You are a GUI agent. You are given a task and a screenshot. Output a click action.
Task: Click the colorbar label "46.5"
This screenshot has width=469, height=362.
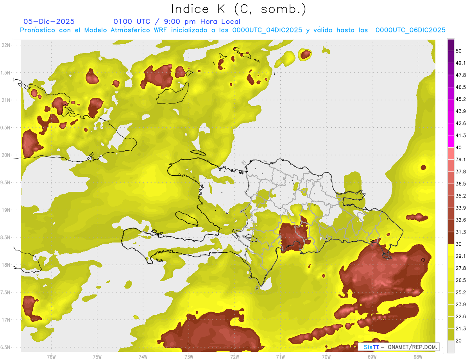pos(461,87)
